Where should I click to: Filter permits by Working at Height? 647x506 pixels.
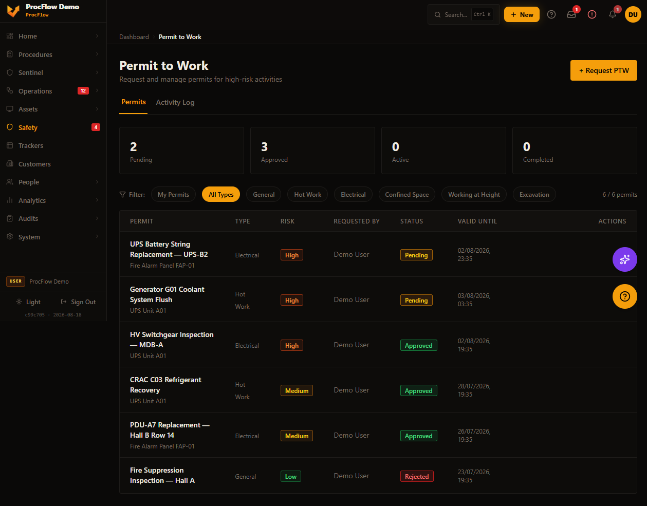pos(474,194)
